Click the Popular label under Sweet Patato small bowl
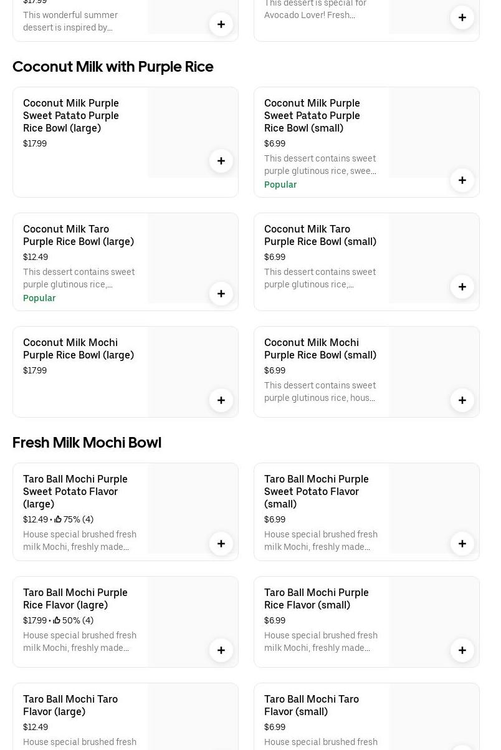 pos(280,185)
